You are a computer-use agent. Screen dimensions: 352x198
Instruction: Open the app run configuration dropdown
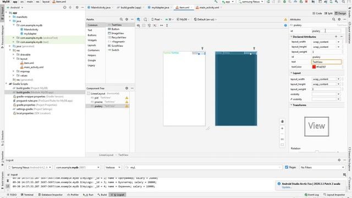coord(228,2)
